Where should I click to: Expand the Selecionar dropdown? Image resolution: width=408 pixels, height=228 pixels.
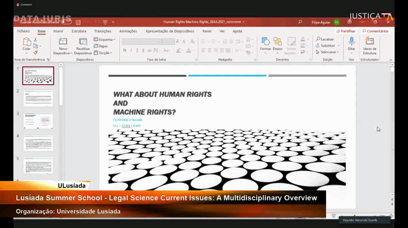click(327, 52)
